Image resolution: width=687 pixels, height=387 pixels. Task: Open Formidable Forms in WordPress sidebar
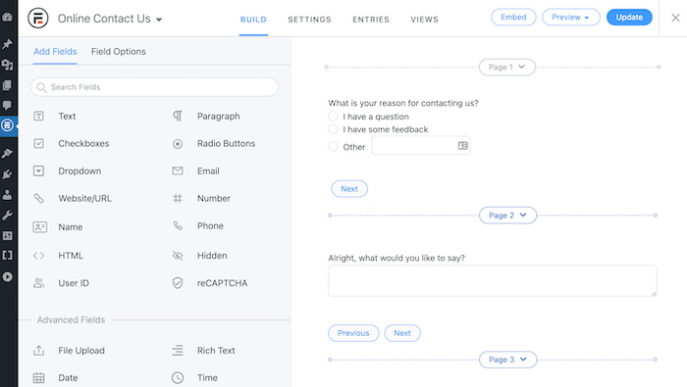8,125
